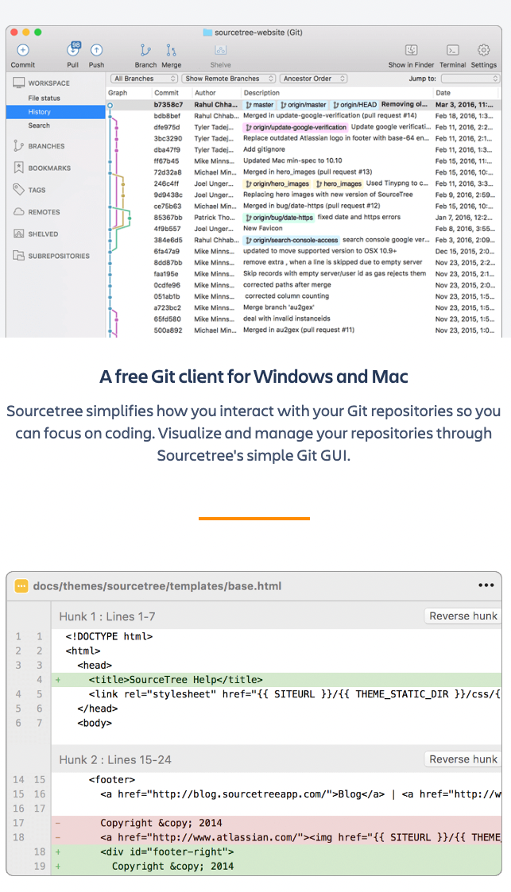Open Show Remote Branches dropdown
The image size is (511, 892).
[x=229, y=79]
